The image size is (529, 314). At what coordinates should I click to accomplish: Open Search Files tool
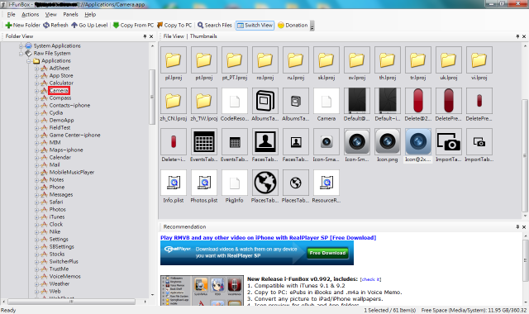tap(215, 26)
